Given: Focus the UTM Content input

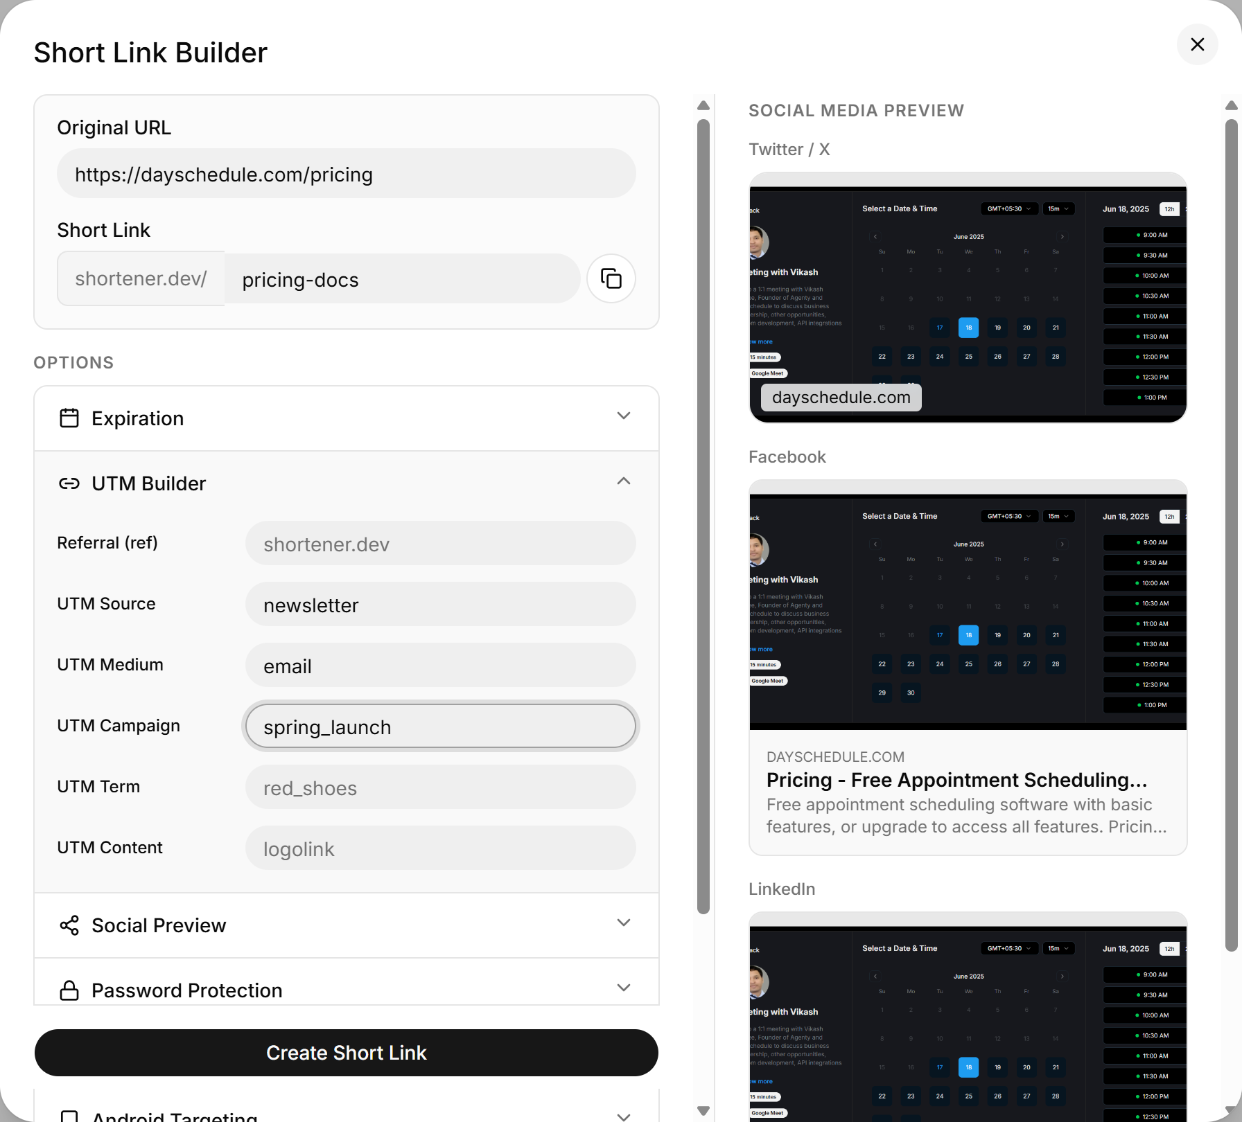Looking at the screenshot, I should click(441, 848).
